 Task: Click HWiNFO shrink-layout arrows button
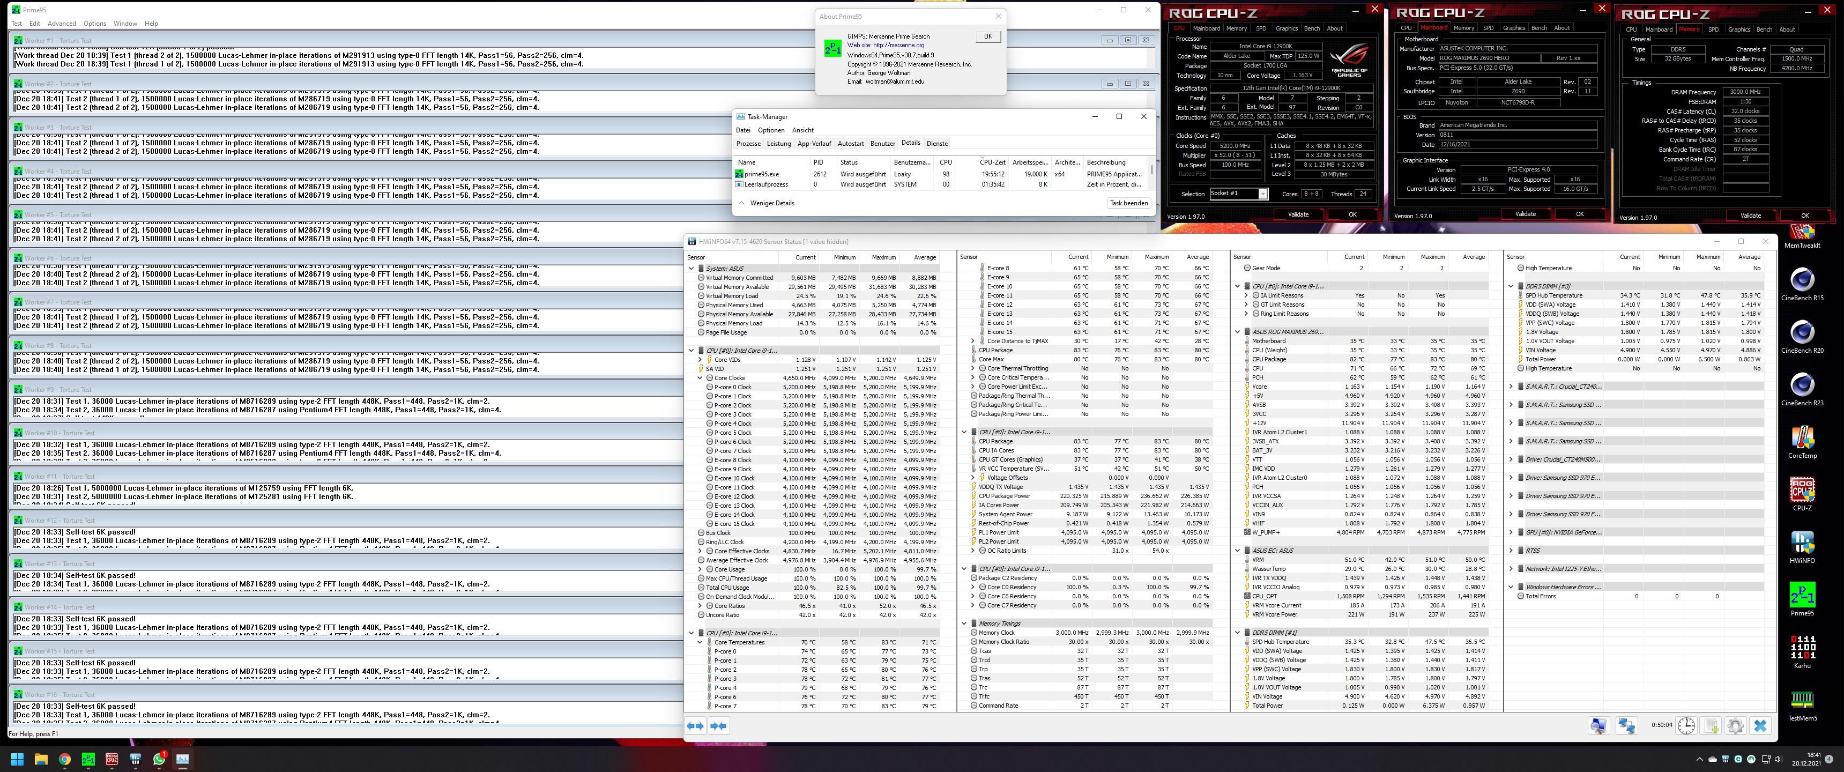[x=719, y=726]
